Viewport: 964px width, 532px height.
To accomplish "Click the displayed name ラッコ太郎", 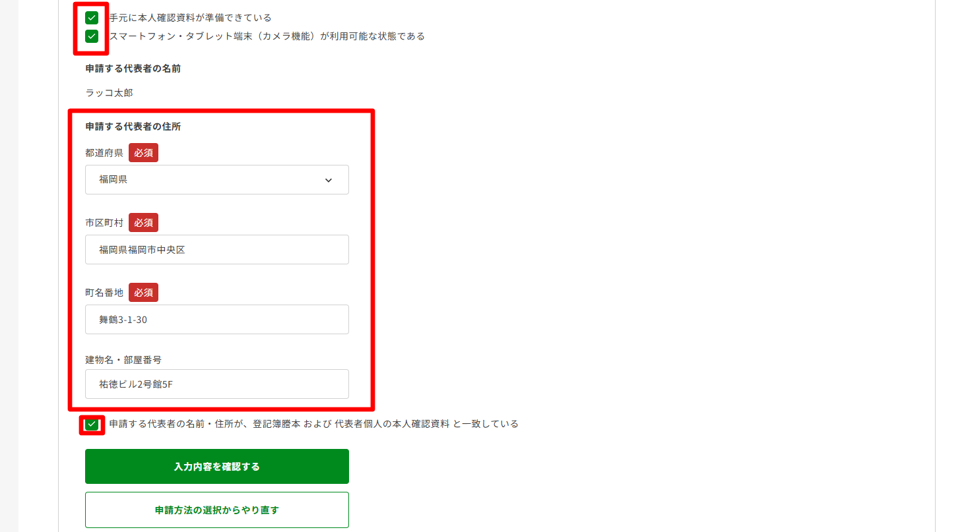I will [x=110, y=93].
